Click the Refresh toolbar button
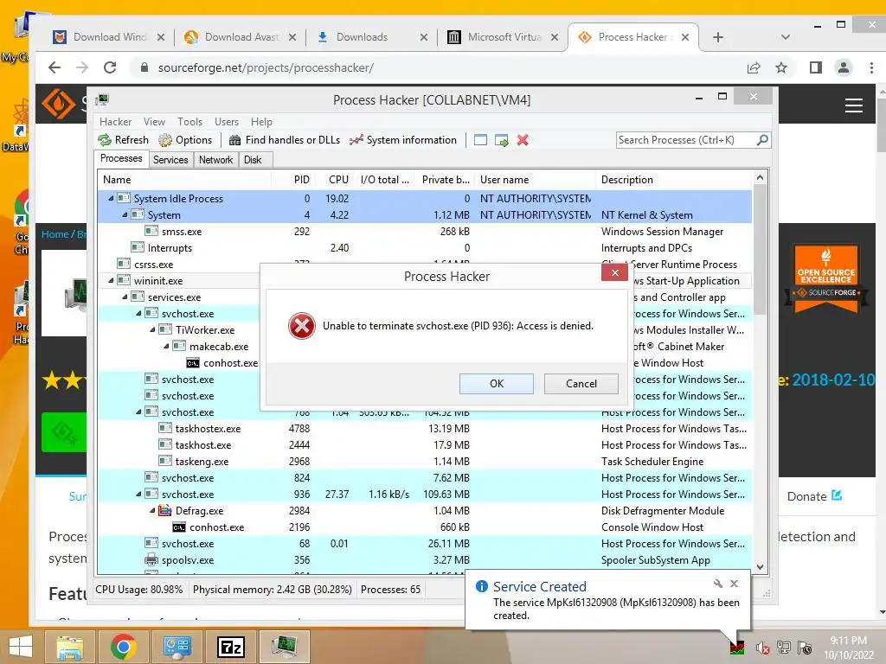 [x=123, y=140]
